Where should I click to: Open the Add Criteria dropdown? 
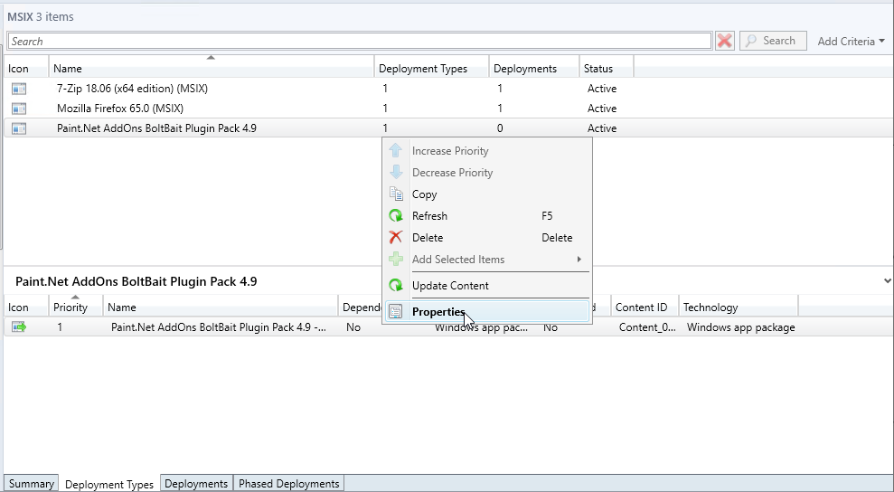pyautogui.click(x=851, y=41)
